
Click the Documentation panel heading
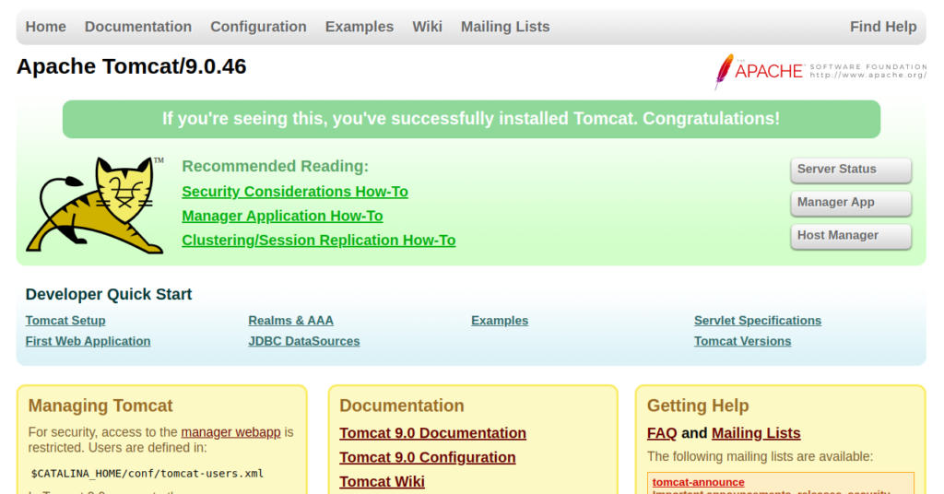click(402, 406)
